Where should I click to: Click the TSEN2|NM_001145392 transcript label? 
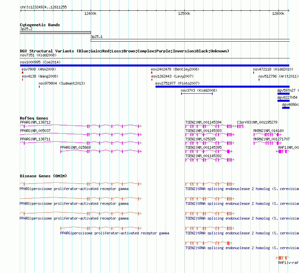(x=203, y=156)
